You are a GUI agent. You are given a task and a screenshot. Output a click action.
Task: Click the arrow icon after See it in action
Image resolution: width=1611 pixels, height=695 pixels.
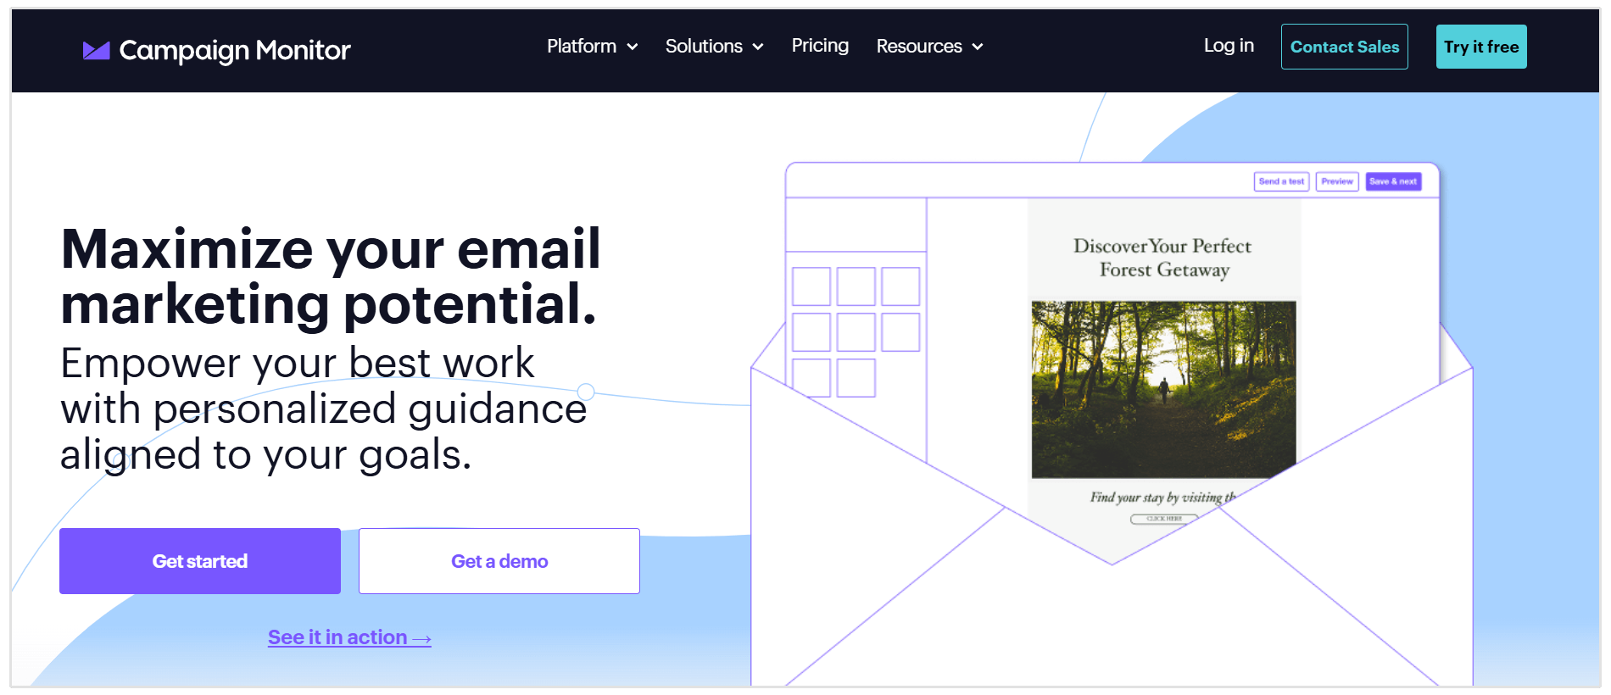click(x=422, y=639)
